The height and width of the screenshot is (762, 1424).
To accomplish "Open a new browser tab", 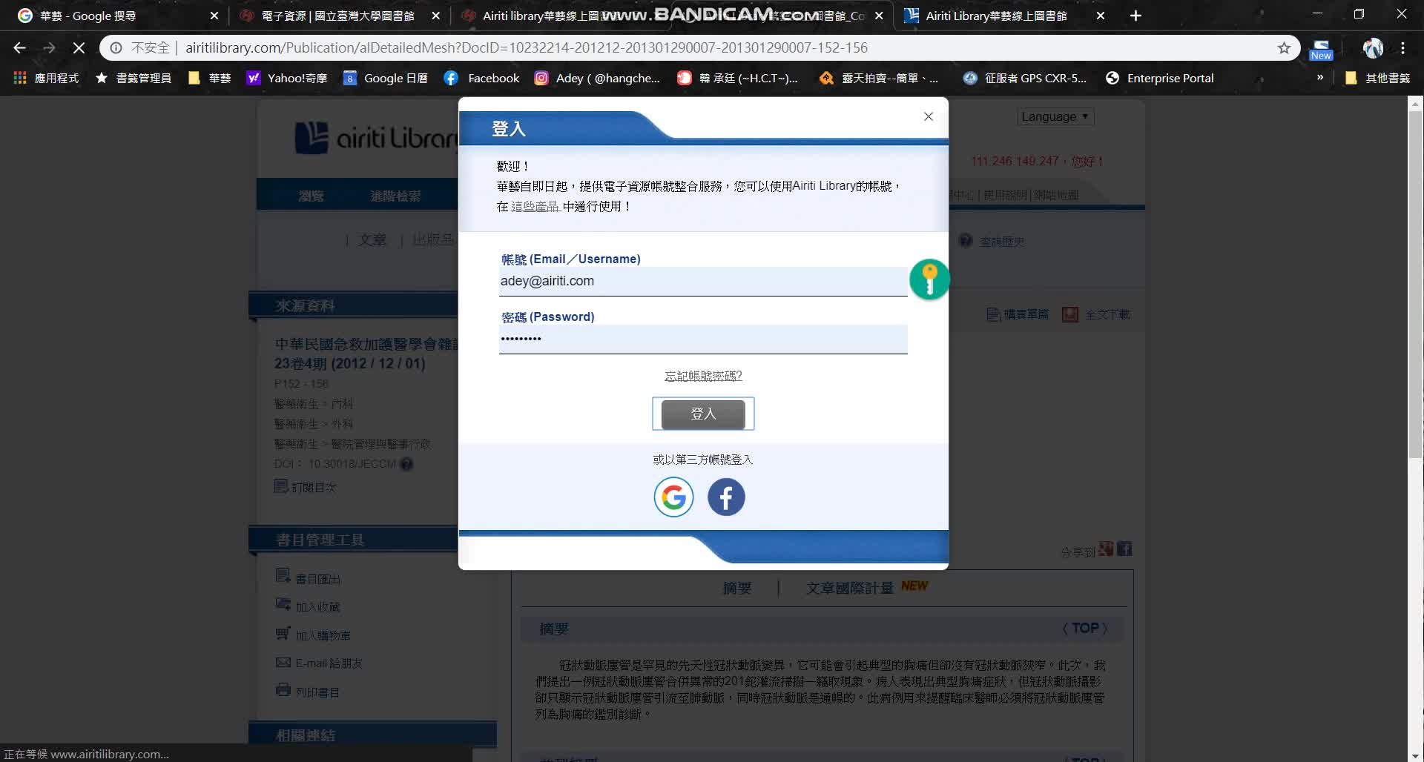I will (x=1135, y=16).
